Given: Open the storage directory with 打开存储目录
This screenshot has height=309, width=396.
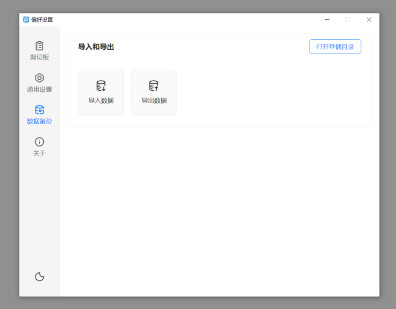Looking at the screenshot, I should pos(335,46).
